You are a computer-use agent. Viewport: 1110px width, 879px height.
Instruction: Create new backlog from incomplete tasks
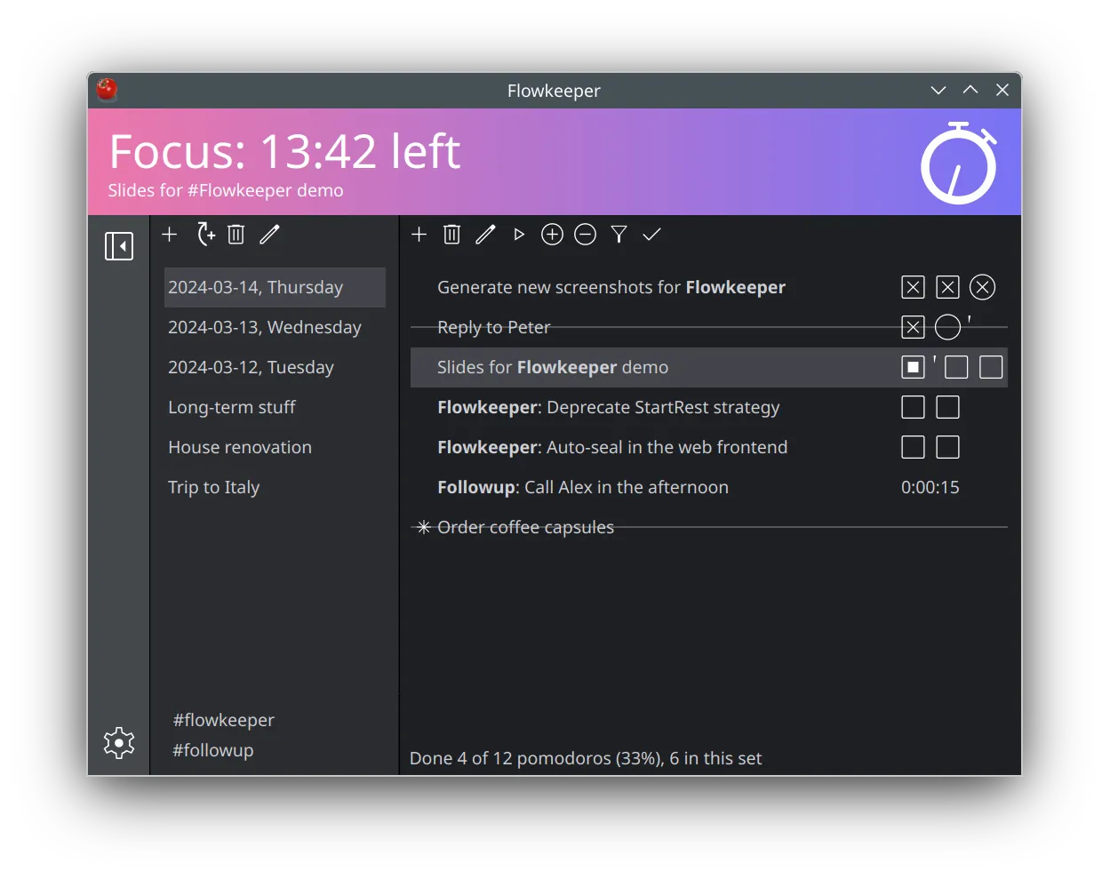pos(205,234)
